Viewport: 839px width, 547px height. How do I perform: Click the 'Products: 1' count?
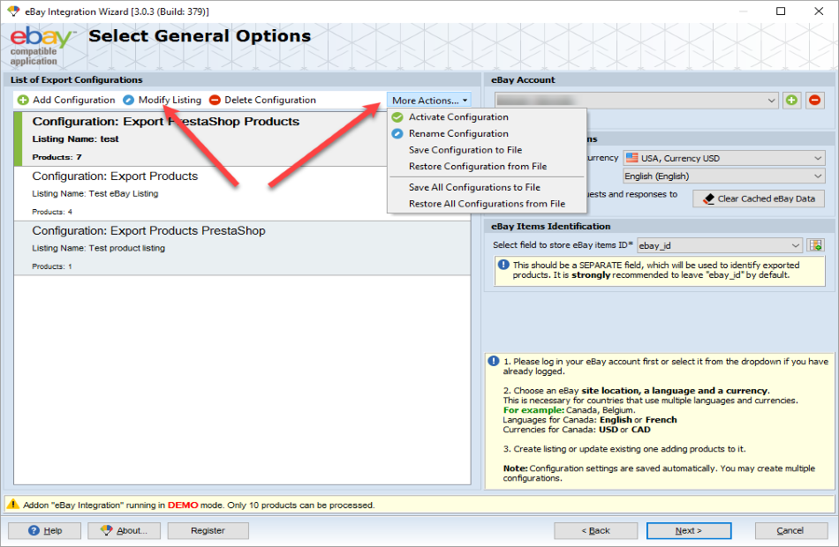pyautogui.click(x=52, y=266)
